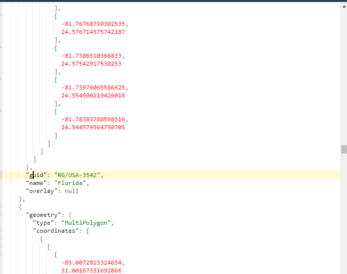Click the opening brace after "geometry":

70,215
